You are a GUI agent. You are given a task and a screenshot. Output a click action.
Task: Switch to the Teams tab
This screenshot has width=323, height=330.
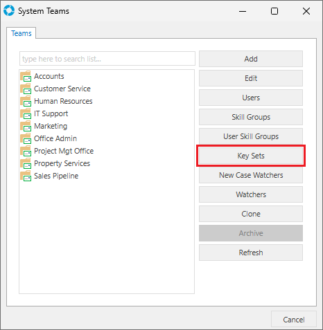click(21, 33)
